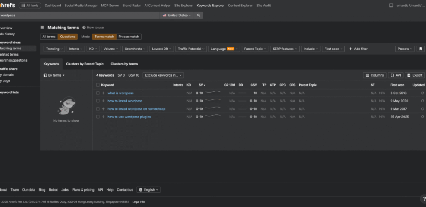The width and height of the screenshot is (426, 207).
Task: Click the Ahrefs logo
Action: [7, 6]
